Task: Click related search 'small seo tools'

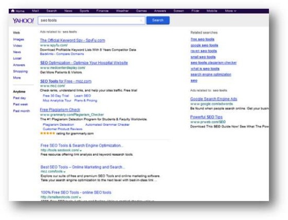Action: 203,57
